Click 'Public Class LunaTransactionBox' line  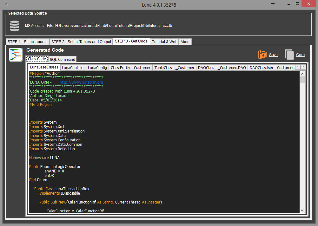pyautogui.click(x=62, y=189)
